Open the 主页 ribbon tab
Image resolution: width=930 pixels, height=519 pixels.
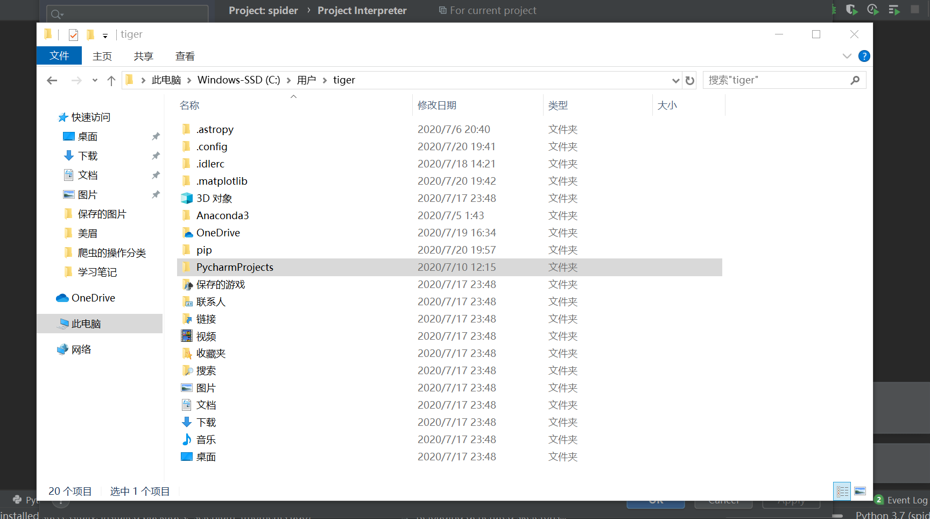[x=102, y=56]
